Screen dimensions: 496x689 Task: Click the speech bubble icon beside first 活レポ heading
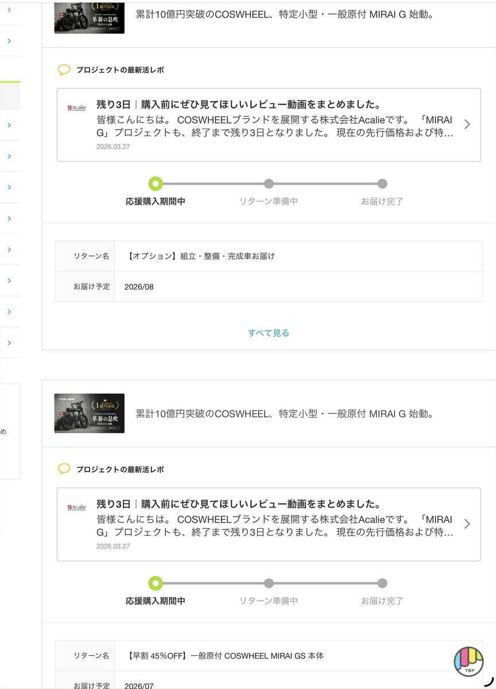click(x=65, y=69)
